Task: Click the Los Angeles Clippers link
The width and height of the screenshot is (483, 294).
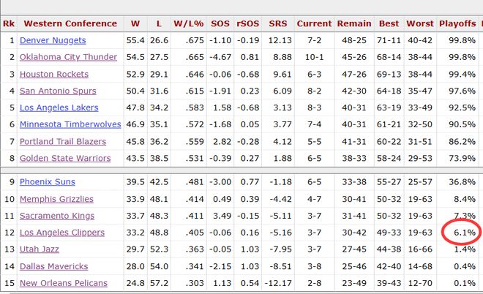Action: click(x=62, y=233)
